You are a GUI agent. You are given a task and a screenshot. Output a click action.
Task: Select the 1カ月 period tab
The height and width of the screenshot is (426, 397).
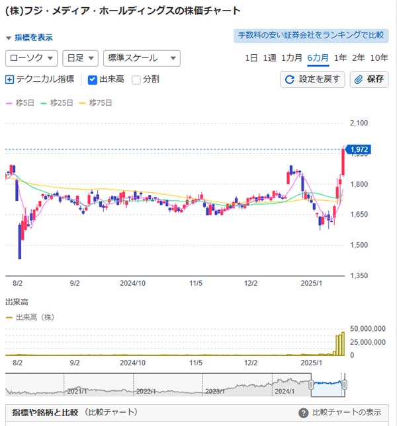point(291,58)
